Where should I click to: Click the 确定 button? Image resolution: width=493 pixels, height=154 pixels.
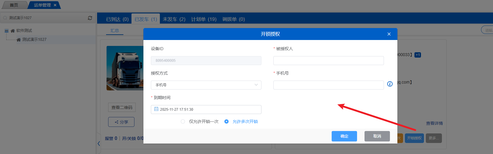pos(344,136)
